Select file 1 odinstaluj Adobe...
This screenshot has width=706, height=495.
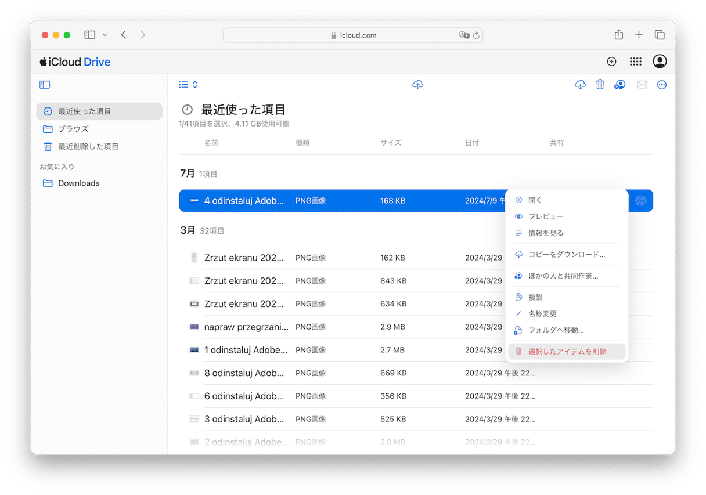[246, 351]
